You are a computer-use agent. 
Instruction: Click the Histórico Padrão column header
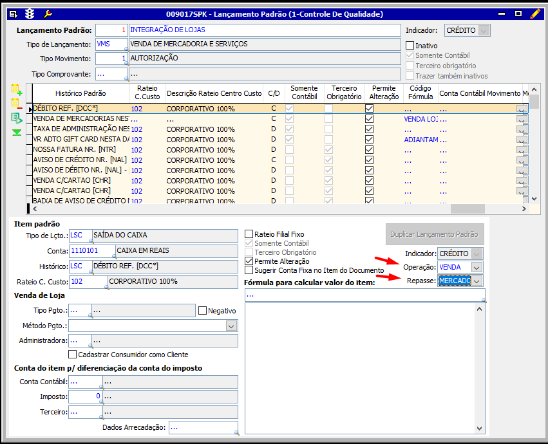tap(80, 93)
